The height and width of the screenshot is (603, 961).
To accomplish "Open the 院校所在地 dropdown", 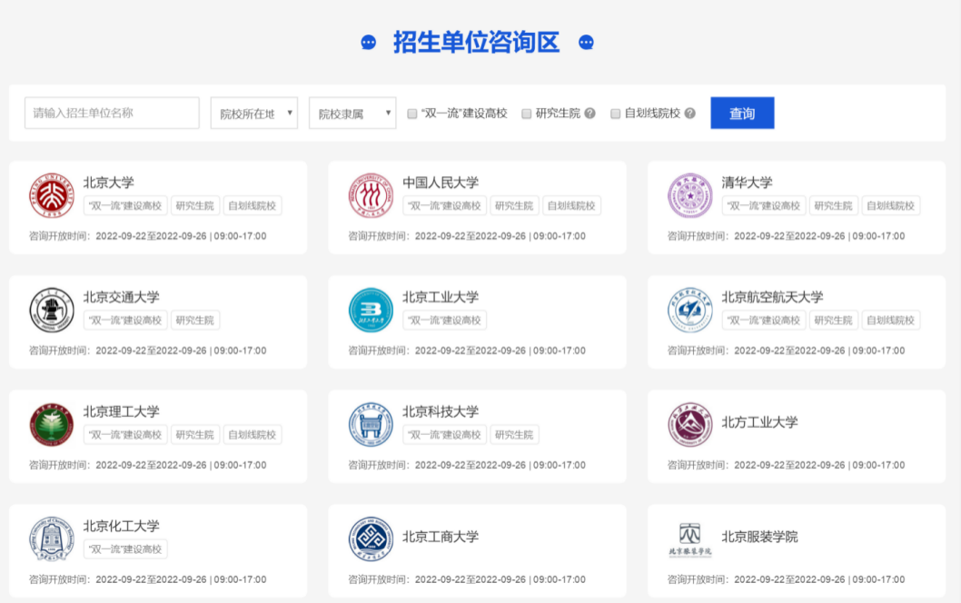I will [x=254, y=114].
